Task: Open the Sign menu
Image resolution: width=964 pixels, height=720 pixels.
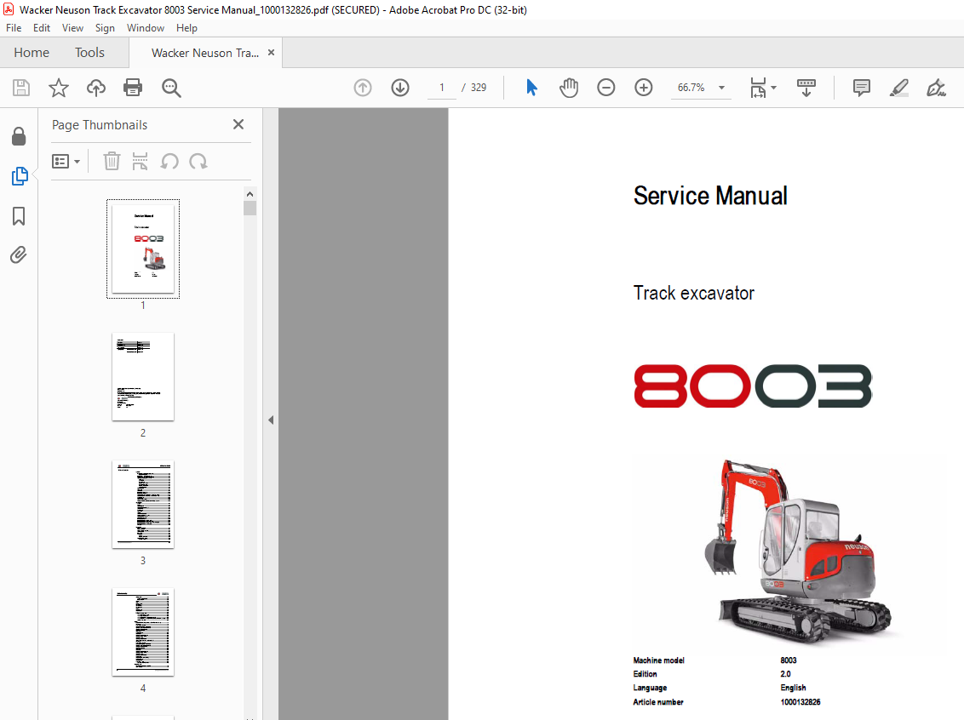Action: click(x=105, y=27)
